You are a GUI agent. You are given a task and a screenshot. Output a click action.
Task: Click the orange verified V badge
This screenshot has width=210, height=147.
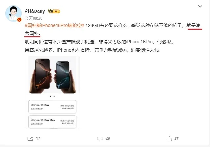pyautogui.click(x=19, y=20)
